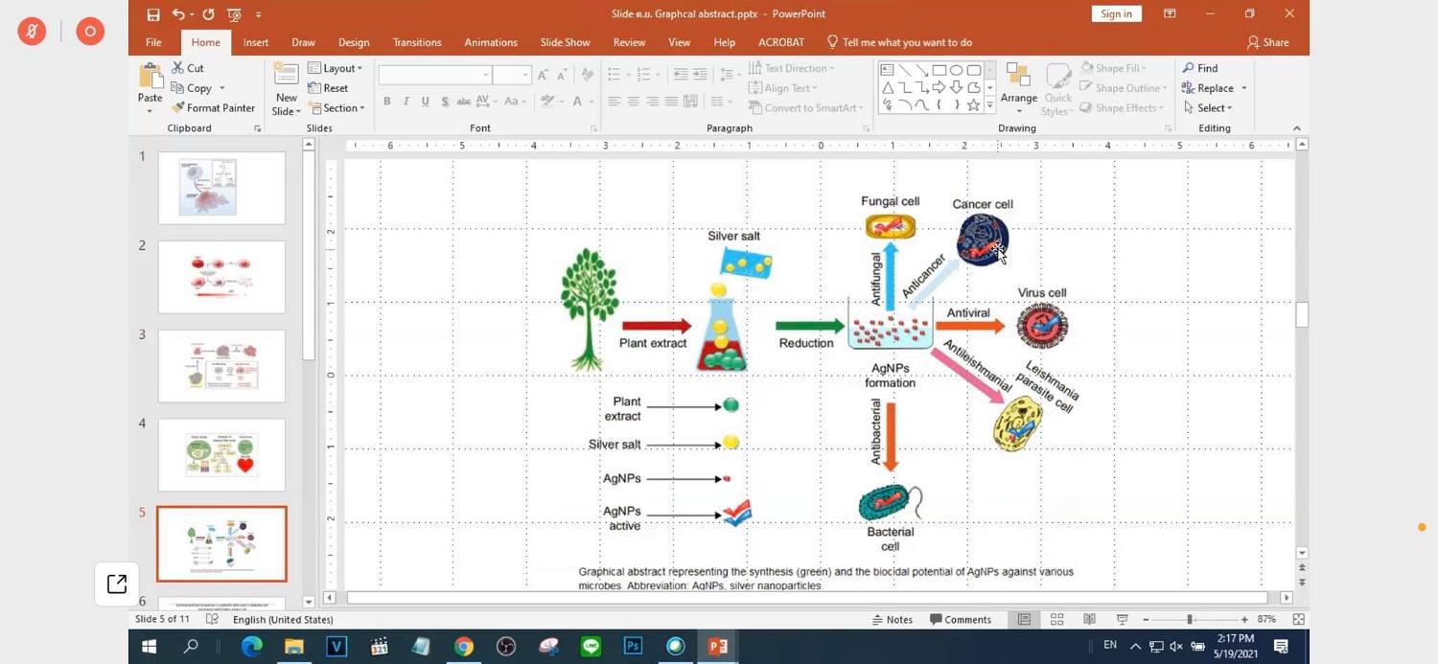Screen dimensions: 1438x664
Task: Toggle Normal view in the status bar
Action: click(x=1024, y=620)
